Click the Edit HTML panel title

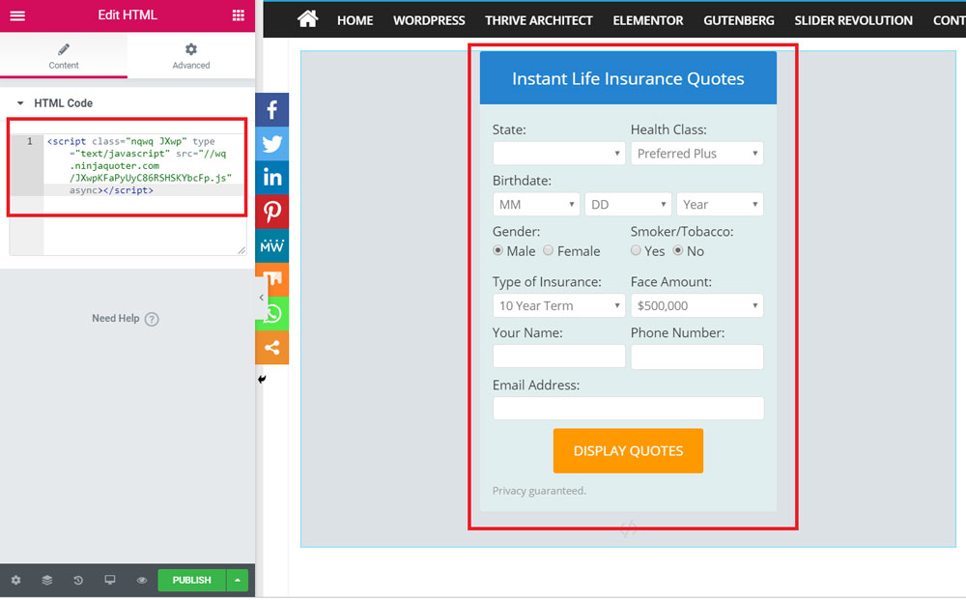point(128,15)
